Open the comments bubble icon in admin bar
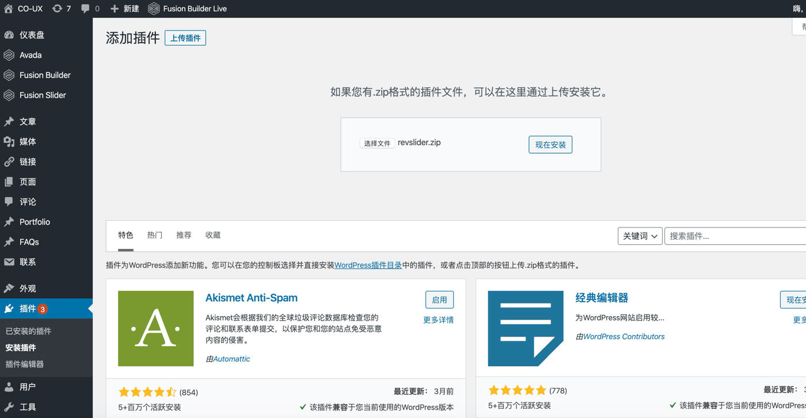The height and width of the screenshot is (418, 806). [x=86, y=9]
